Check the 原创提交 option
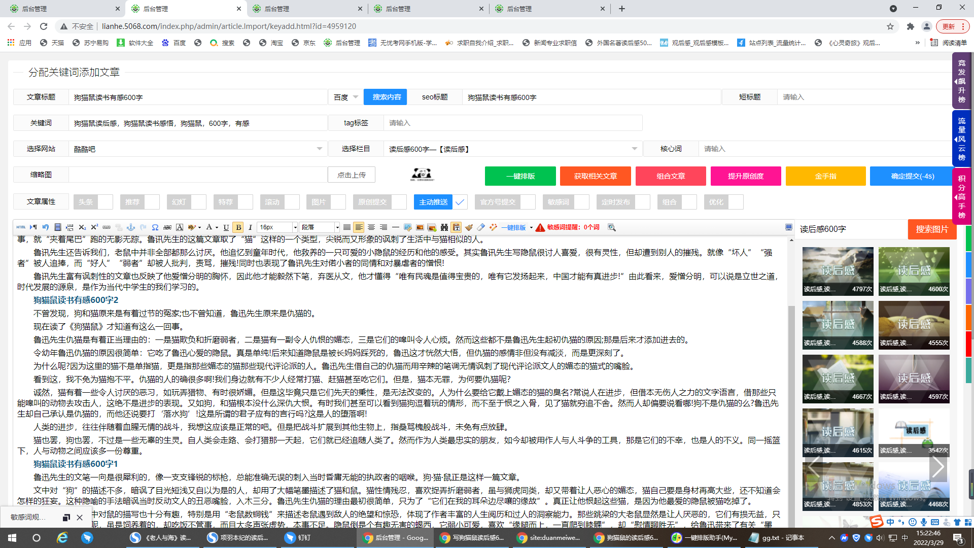This screenshot has height=548, width=974. click(x=400, y=201)
